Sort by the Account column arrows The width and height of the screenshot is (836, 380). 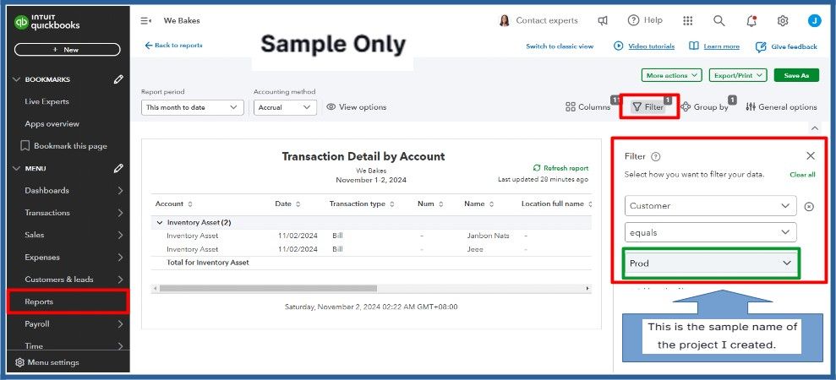pyautogui.click(x=190, y=204)
